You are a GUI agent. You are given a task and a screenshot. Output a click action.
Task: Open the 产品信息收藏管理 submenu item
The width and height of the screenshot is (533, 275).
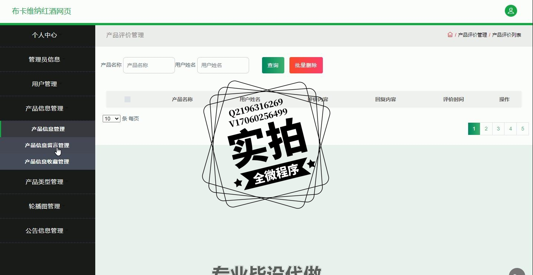click(x=47, y=162)
